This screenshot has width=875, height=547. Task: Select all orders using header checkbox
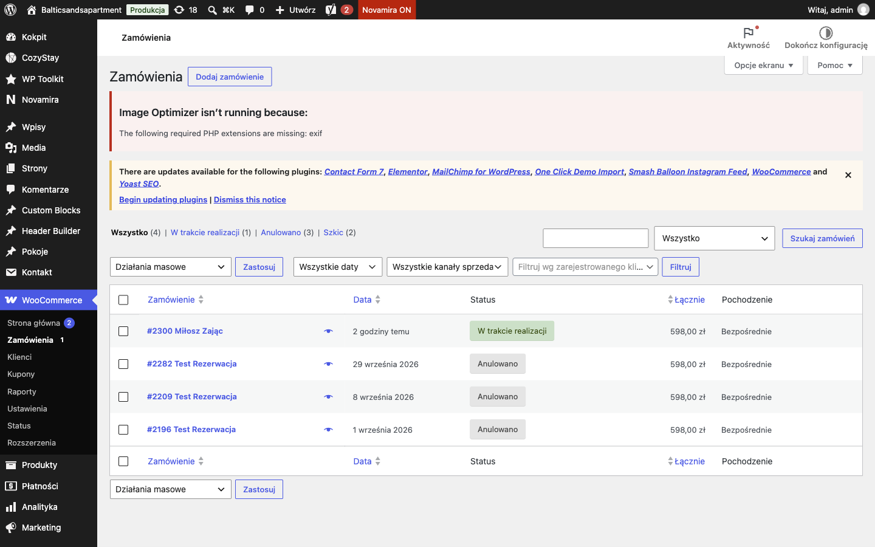tap(123, 300)
